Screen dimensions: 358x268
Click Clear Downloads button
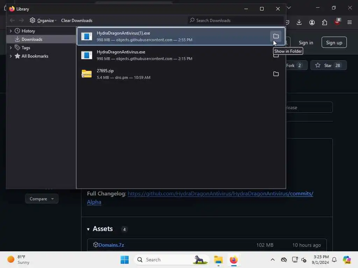click(x=77, y=21)
